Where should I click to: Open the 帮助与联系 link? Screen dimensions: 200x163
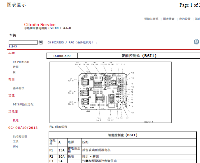point(151,19)
